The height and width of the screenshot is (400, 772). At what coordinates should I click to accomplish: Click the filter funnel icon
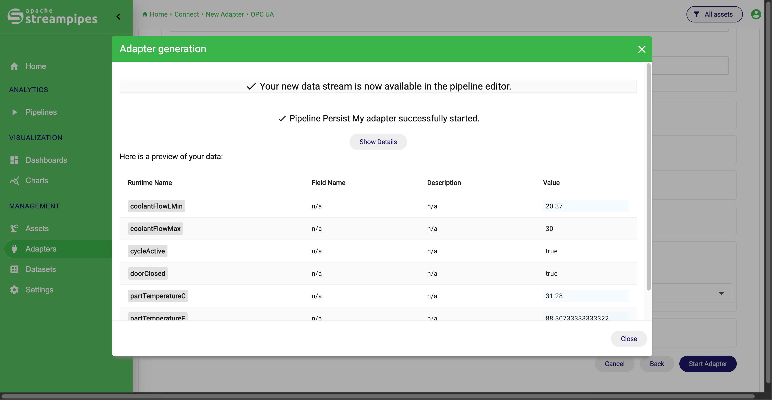696,14
